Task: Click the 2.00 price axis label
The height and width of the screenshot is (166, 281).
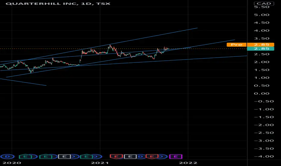Action: 262,62
